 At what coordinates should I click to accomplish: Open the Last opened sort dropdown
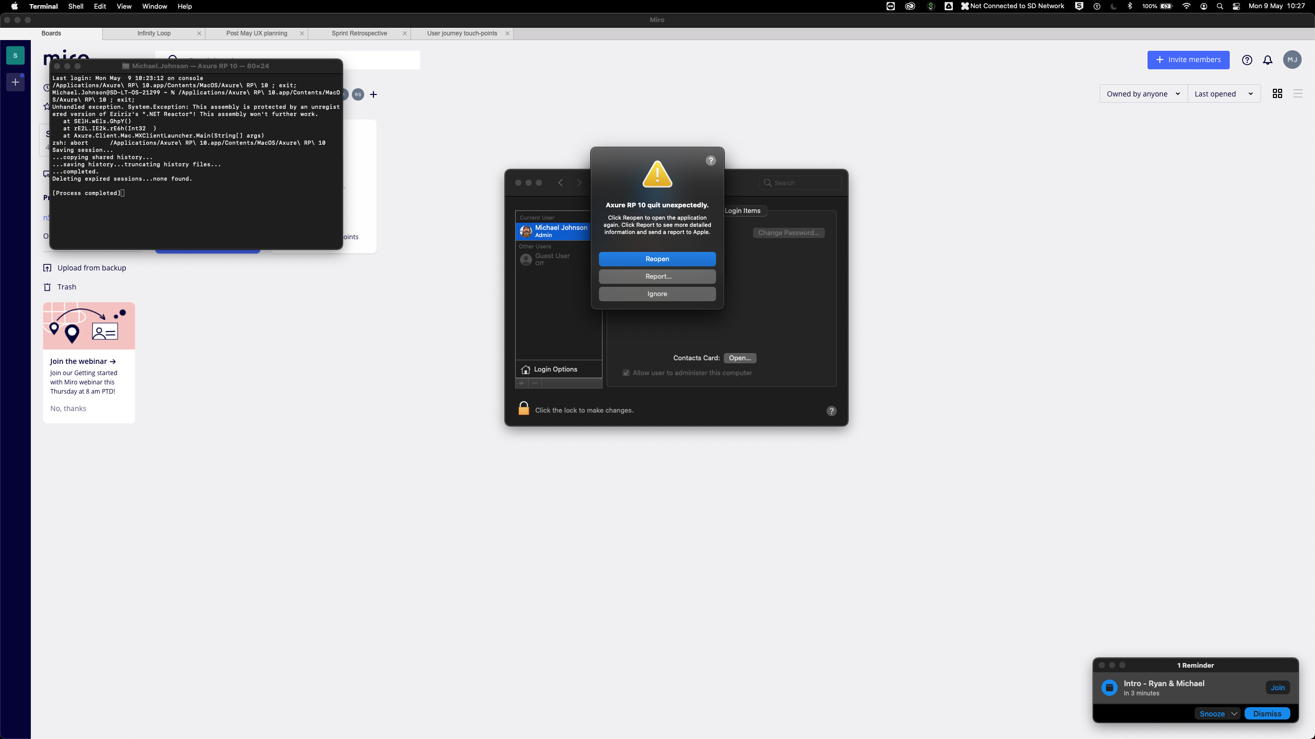(1224, 93)
